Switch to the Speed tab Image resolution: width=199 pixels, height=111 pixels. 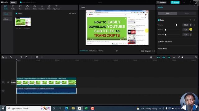187,13
